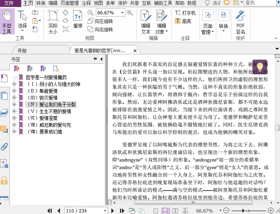Click the Typewriter (打字机) tool

point(185,13)
